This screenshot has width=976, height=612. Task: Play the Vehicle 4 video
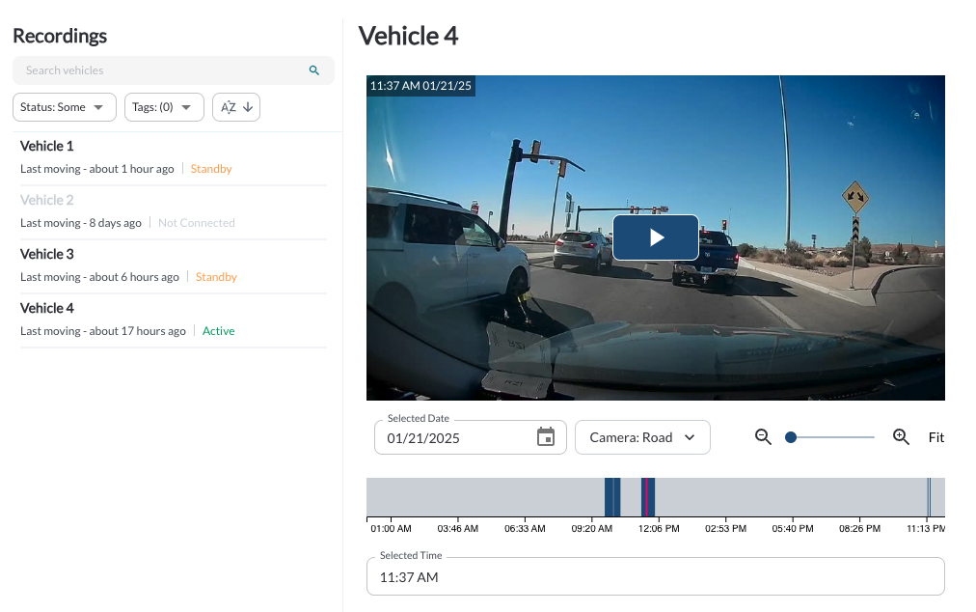click(x=655, y=237)
